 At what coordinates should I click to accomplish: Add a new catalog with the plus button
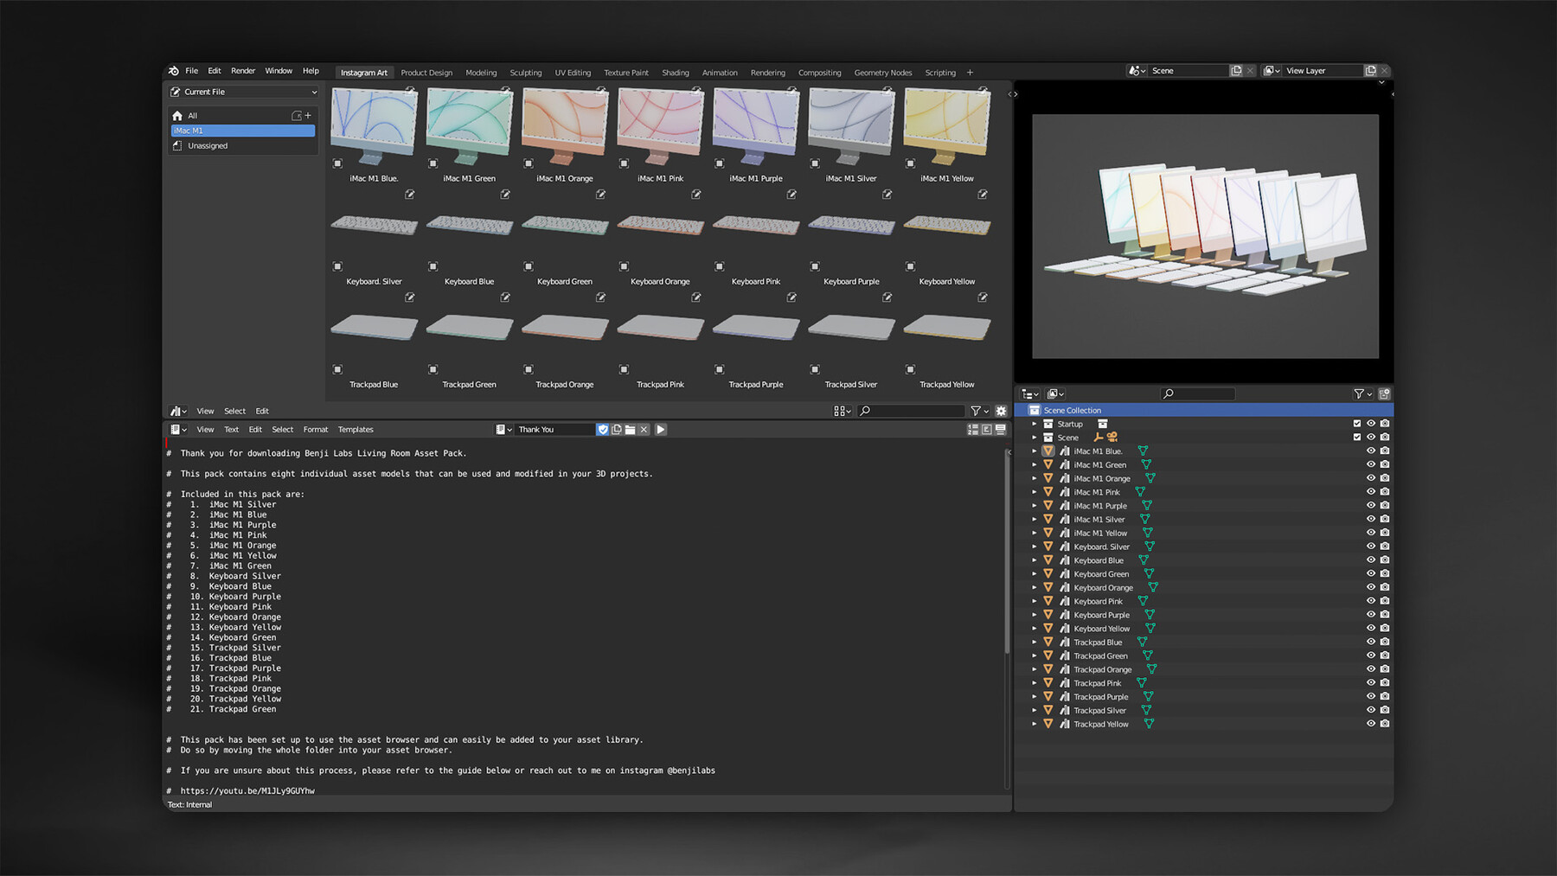click(x=308, y=114)
